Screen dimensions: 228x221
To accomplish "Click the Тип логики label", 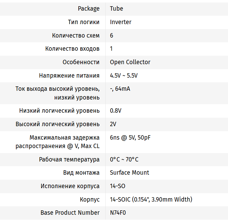I will pos(84,22).
